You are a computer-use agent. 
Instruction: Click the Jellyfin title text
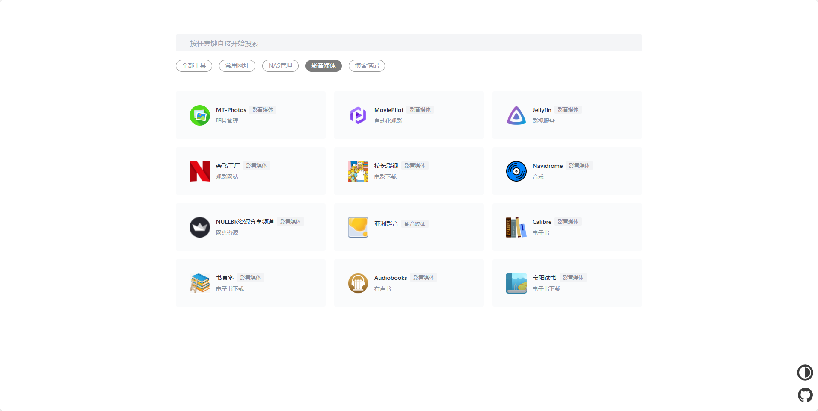coord(542,110)
